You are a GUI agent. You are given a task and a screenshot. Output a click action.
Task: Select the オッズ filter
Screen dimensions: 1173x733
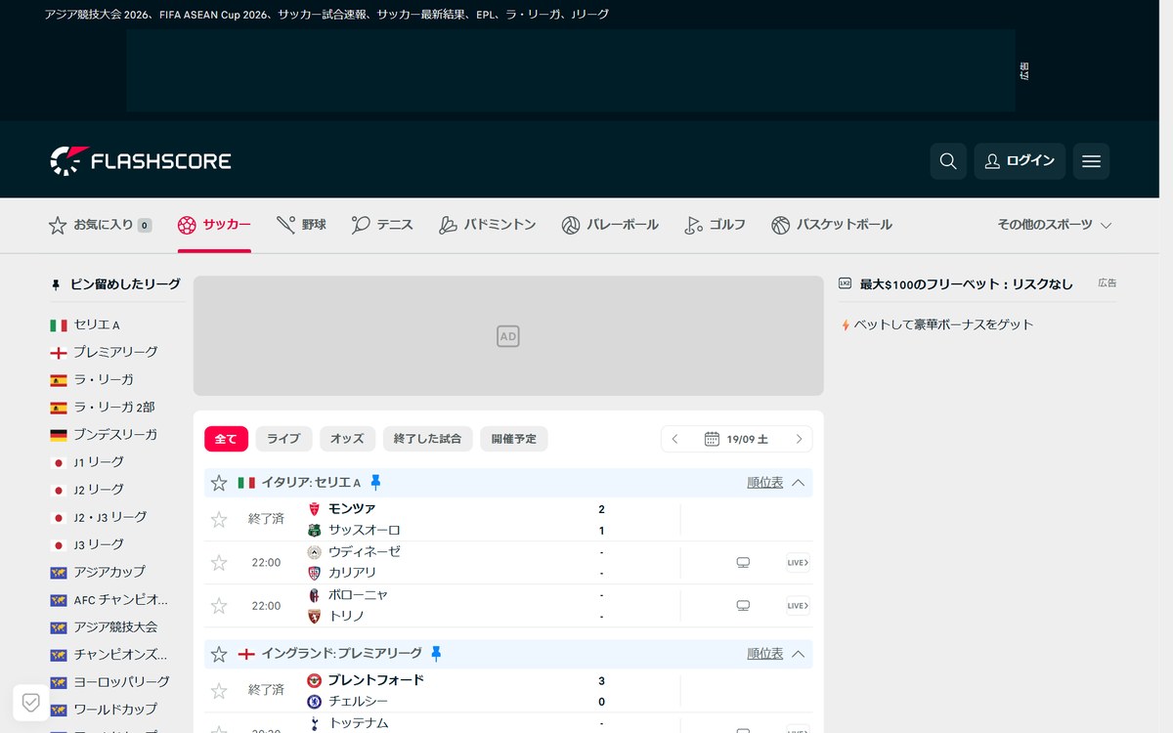(x=347, y=439)
